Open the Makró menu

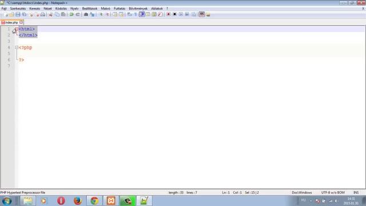[105, 9]
